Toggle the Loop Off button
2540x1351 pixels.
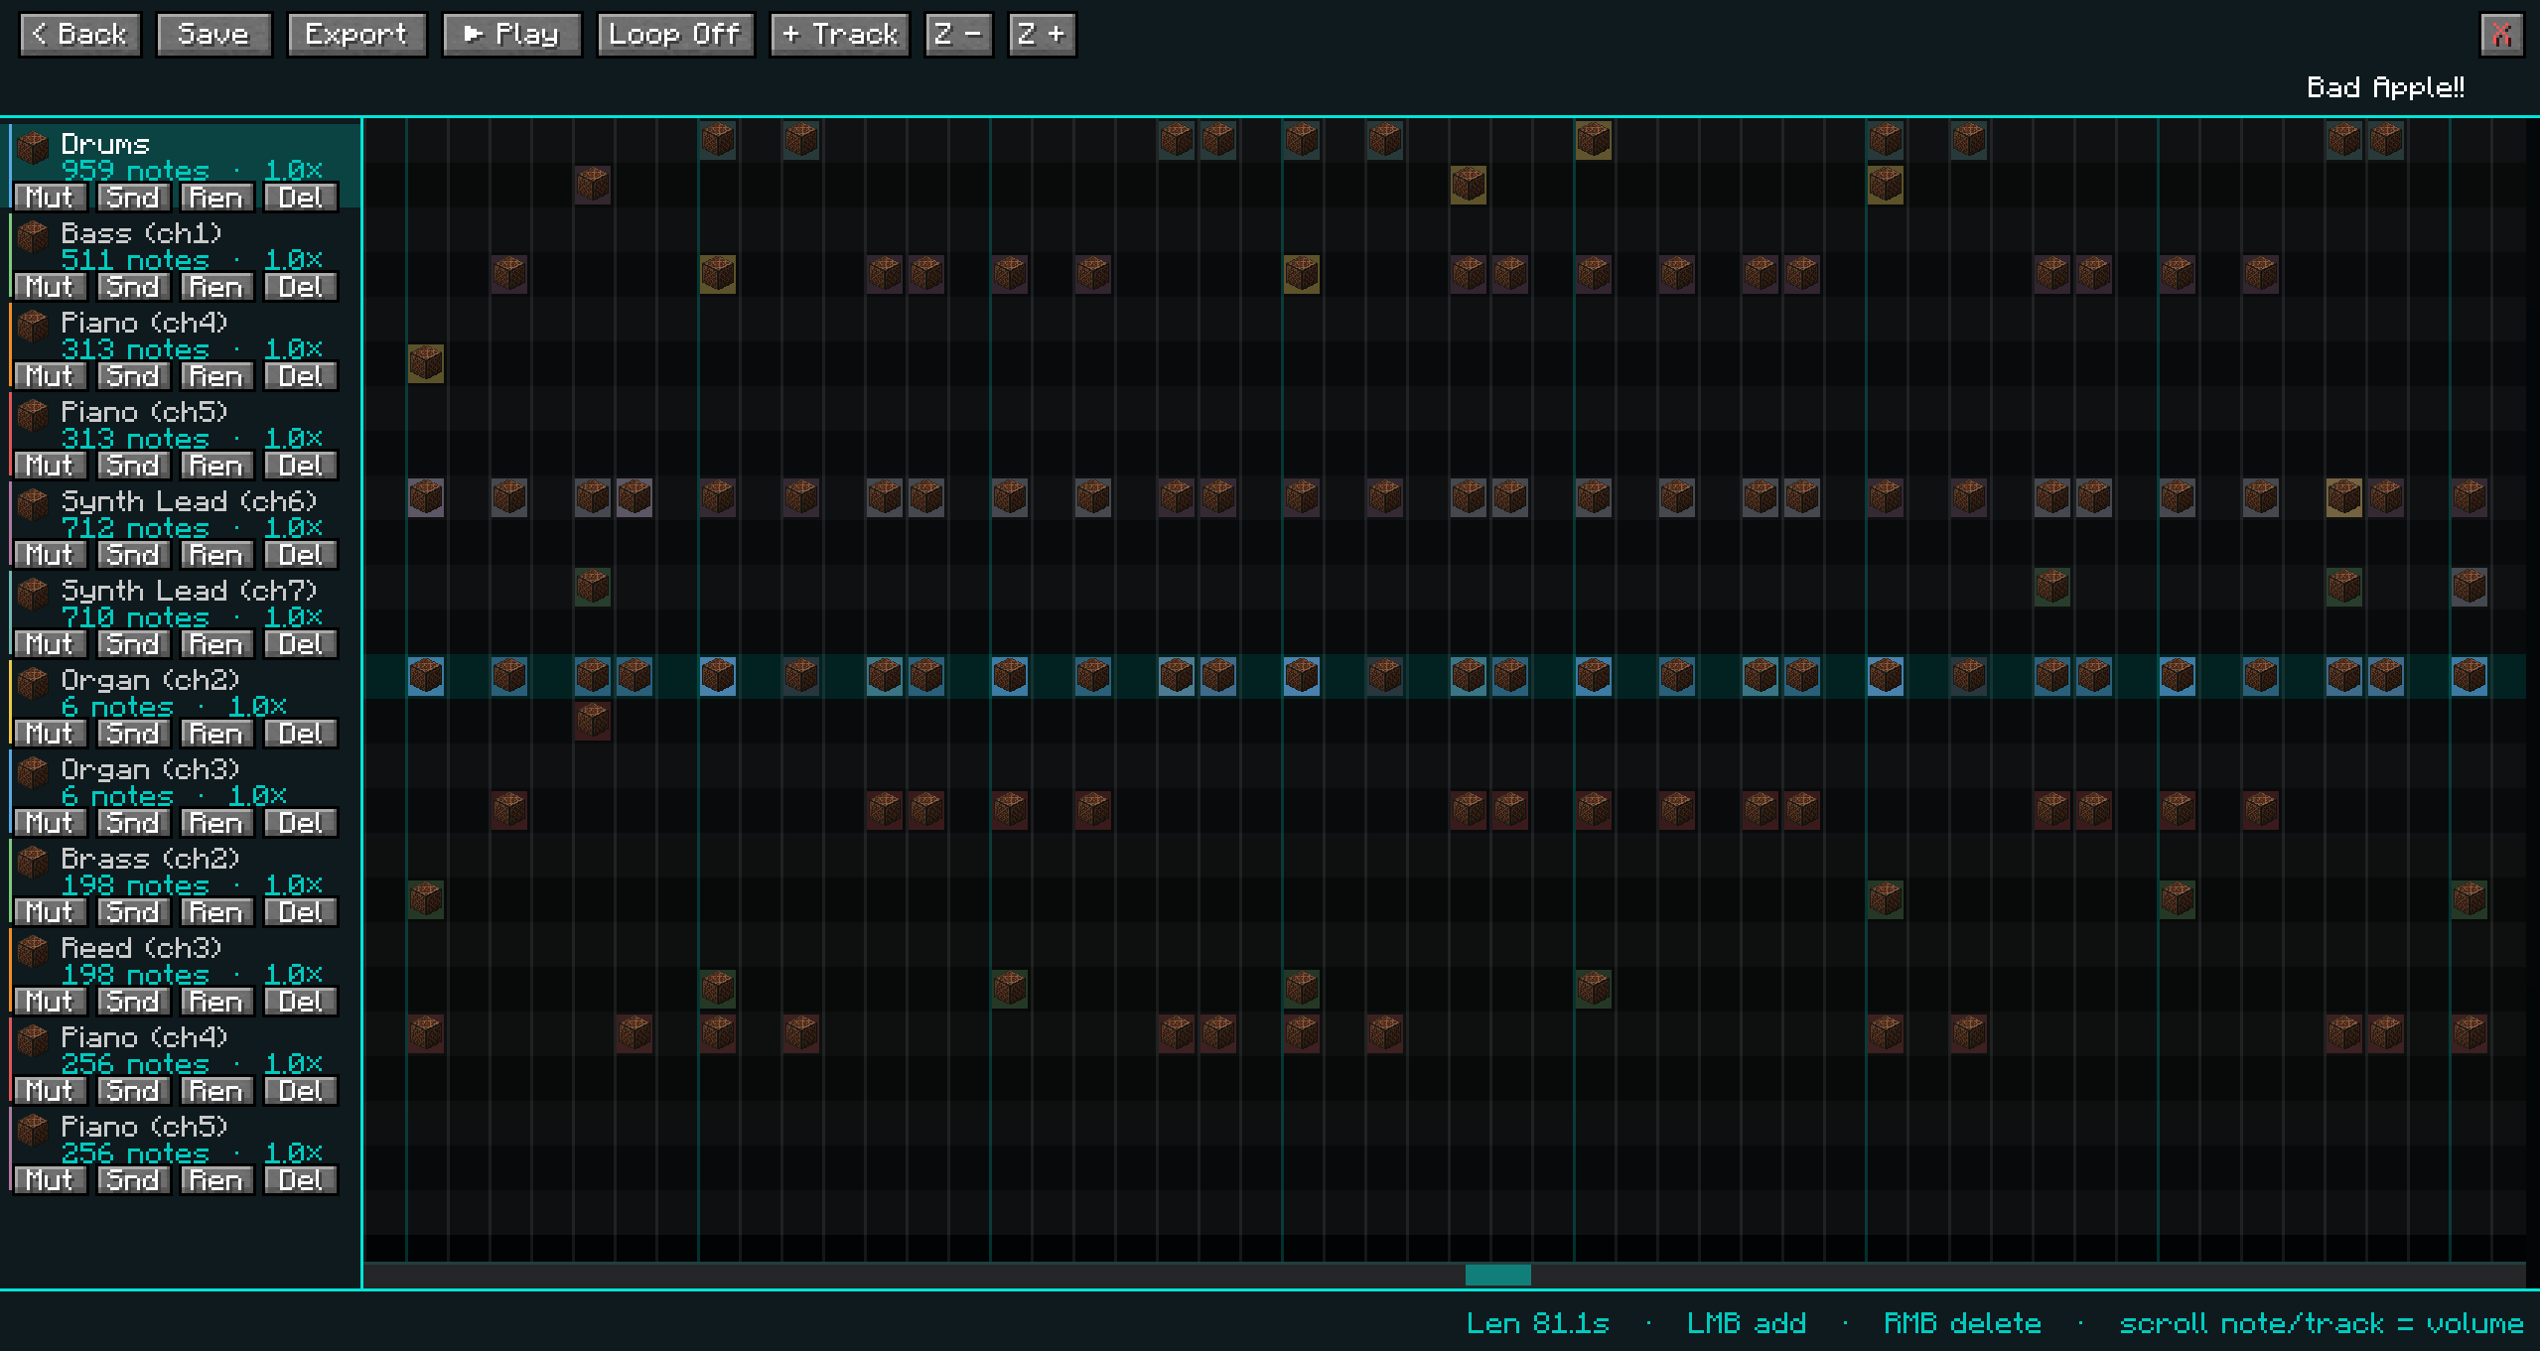[675, 35]
